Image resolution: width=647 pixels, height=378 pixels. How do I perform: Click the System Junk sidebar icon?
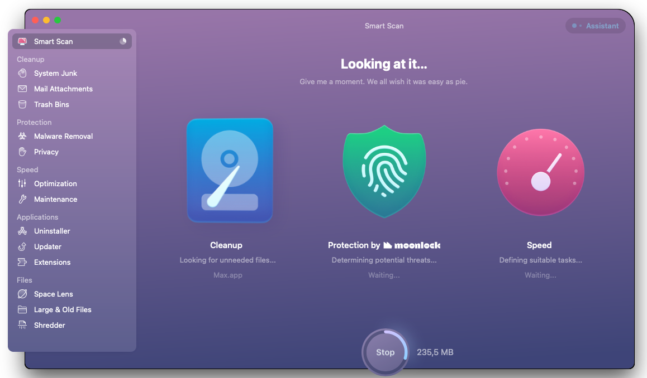coord(22,73)
